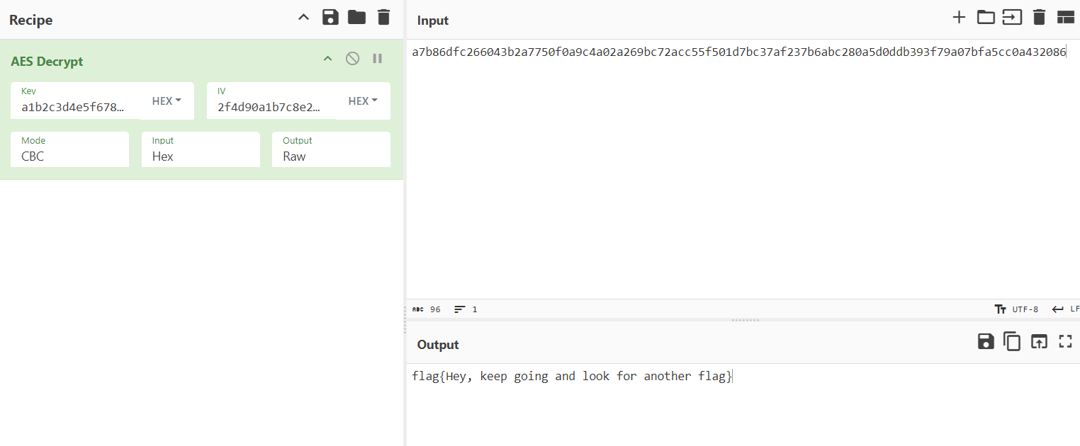Collapse the AES Decrypt operation

327,59
